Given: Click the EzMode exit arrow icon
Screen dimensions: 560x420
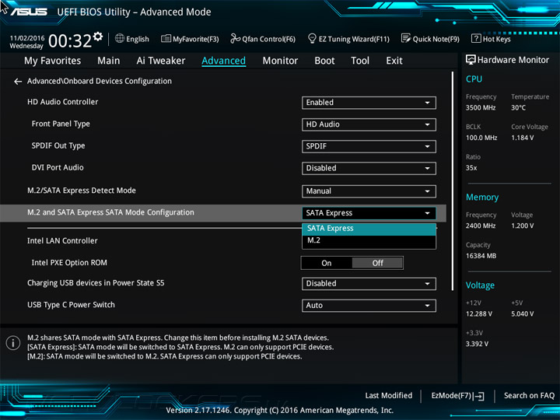Looking at the screenshot, I should pos(480,396).
